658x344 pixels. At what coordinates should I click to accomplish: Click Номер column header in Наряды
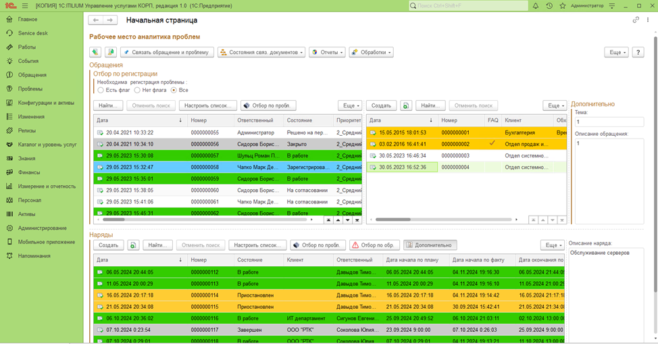pyautogui.click(x=211, y=260)
